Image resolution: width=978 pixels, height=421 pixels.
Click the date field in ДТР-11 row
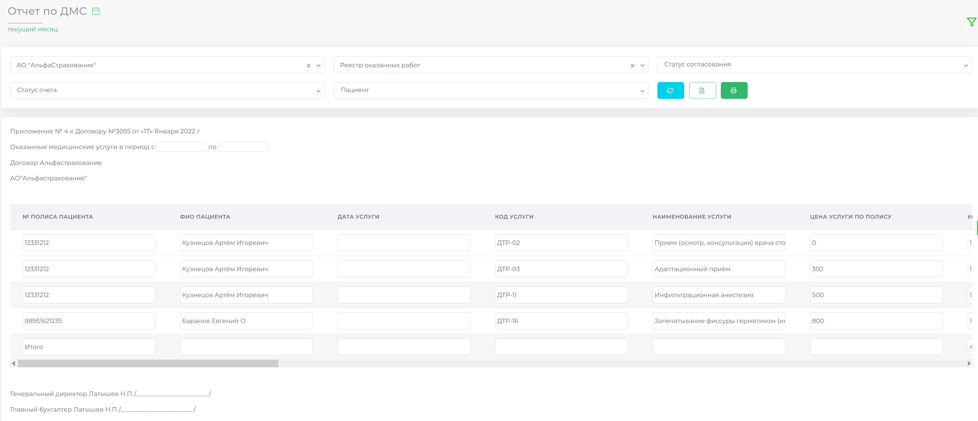(x=404, y=295)
